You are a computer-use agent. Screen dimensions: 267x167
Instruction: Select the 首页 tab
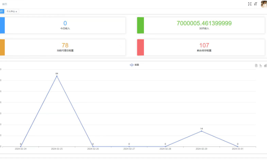(x=1, y=12)
